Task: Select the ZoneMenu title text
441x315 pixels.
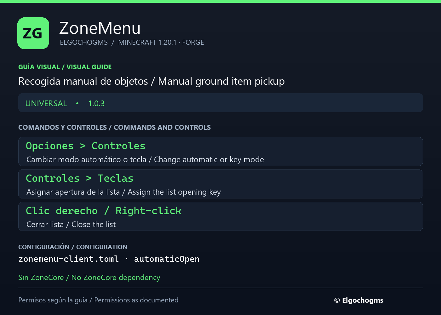Action: [100, 28]
